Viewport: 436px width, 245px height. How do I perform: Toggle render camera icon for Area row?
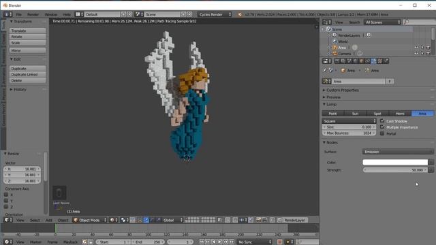(x=429, y=48)
